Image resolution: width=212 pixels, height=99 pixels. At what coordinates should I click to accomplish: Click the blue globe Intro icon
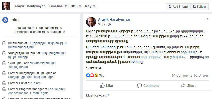point(5,20)
